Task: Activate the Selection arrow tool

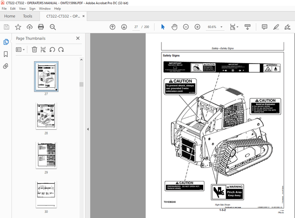Action: pos(163,27)
